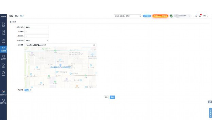212x134 pixels.
Task: Click the blue vertical help tab at right edge
Action: pos(211,113)
